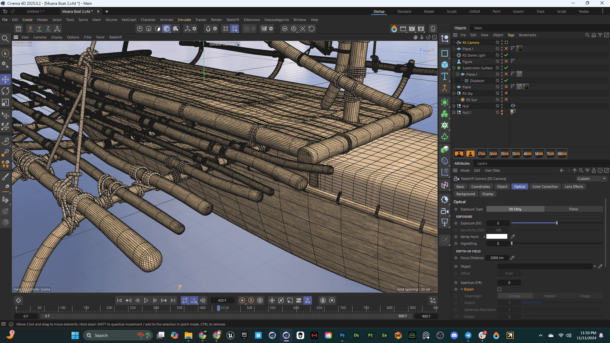Select the Rotate tool in left toolbar
The height and width of the screenshot is (343, 610).
point(5,91)
